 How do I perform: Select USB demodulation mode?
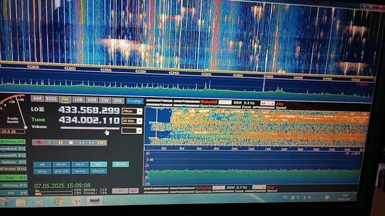pyautogui.click(x=92, y=100)
